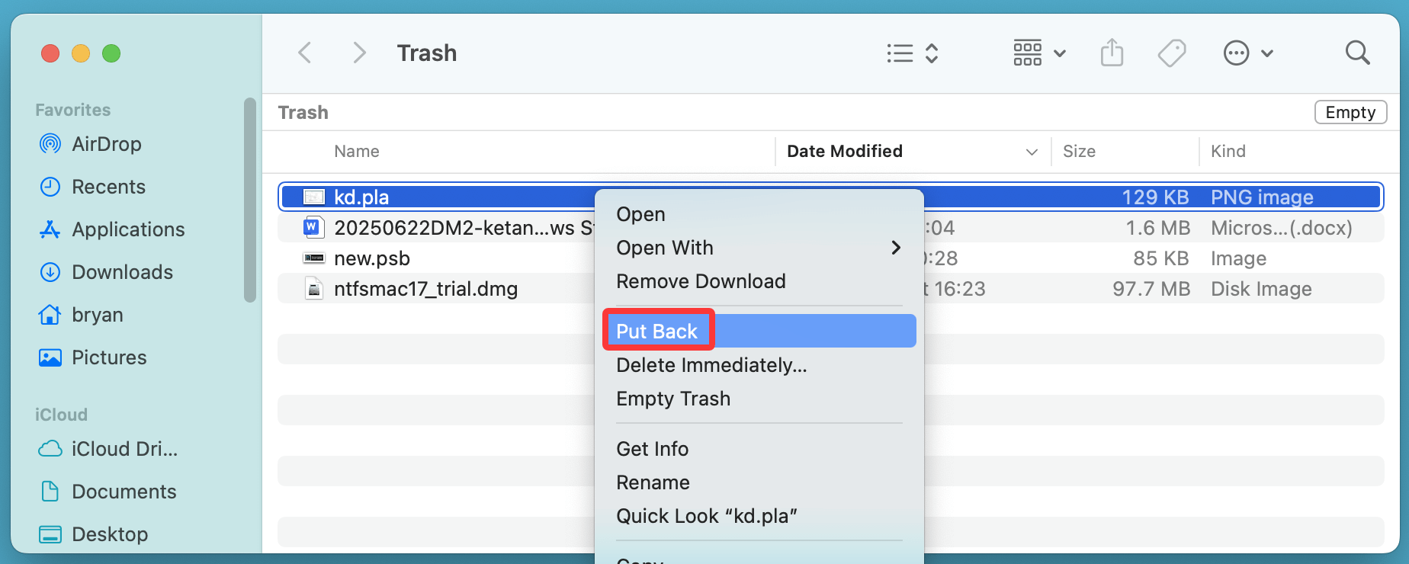Viewport: 1409px width, 564px height.
Task: Choose Put Back menu item
Action: 759,331
